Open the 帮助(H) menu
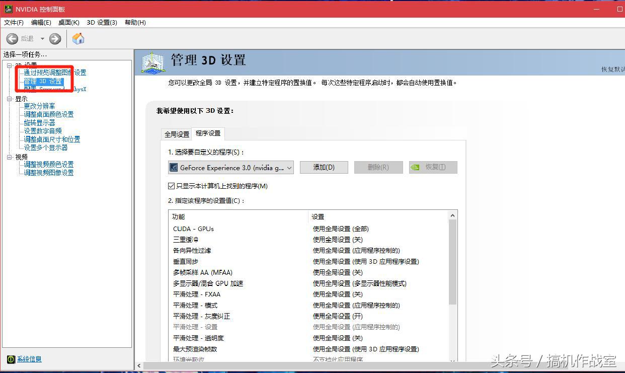 pyautogui.click(x=134, y=22)
